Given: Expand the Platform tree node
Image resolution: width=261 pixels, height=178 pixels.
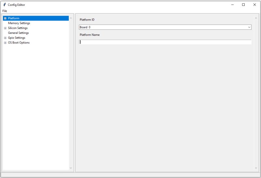Looking at the screenshot, I should tap(5, 18).
